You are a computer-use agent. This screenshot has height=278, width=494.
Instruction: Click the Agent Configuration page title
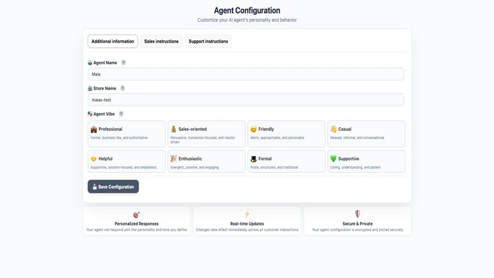[247, 11]
